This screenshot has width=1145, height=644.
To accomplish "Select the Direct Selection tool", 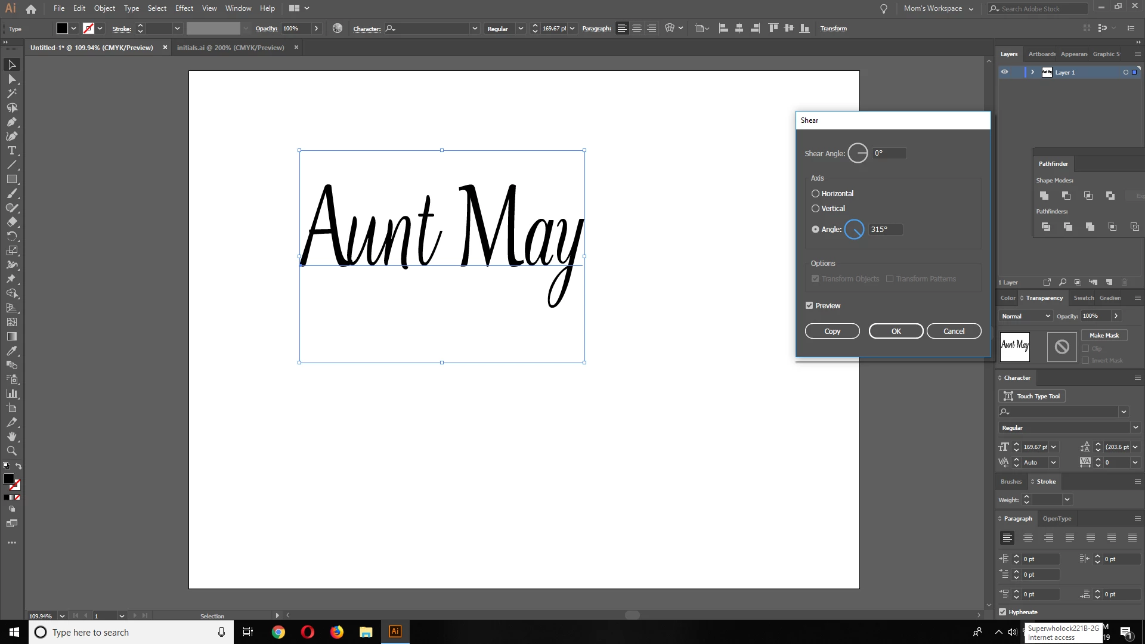I will [x=11, y=79].
